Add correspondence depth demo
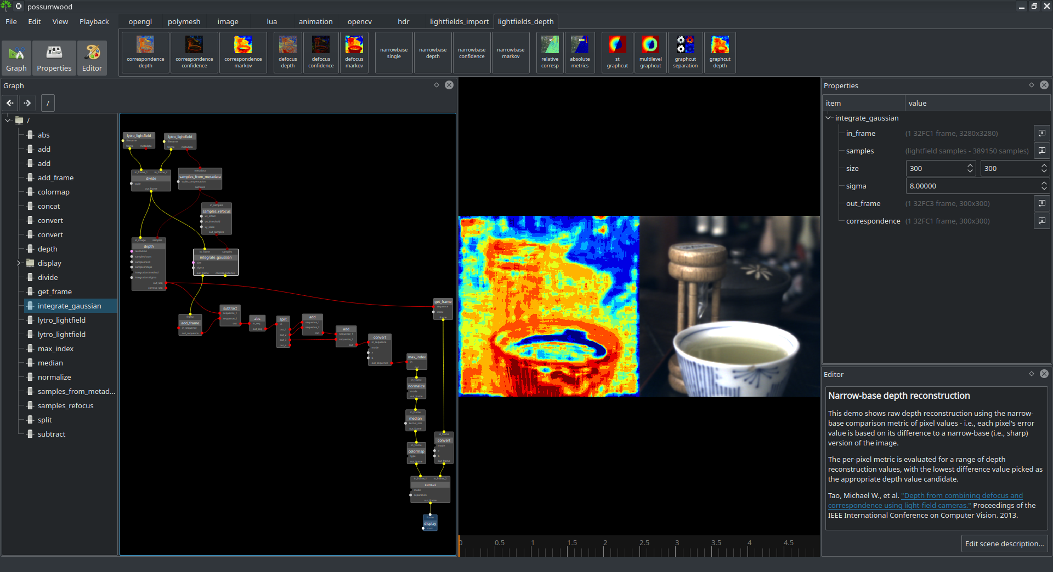This screenshot has height=572, width=1053. click(145, 53)
